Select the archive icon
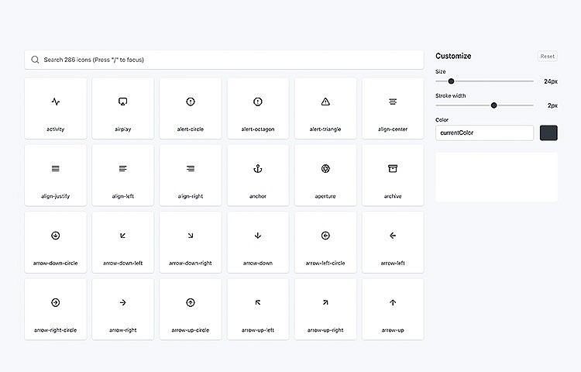This screenshot has height=372, width=581. (x=393, y=175)
